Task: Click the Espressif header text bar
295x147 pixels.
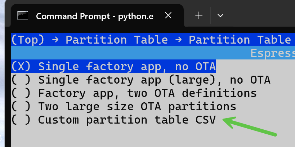Action: 272,53
